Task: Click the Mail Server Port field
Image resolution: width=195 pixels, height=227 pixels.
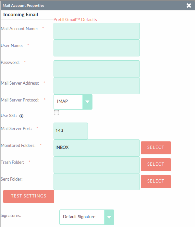Action: click(71, 131)
